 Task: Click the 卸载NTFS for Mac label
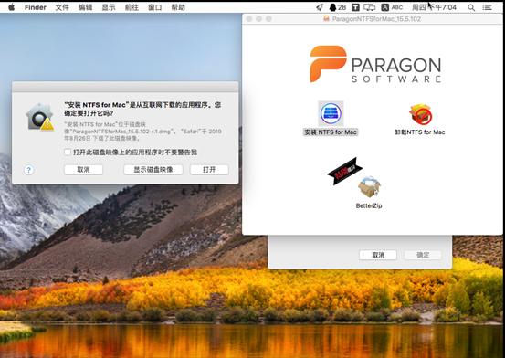coord(420,132)
